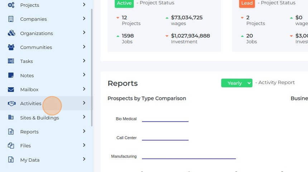Click the Mailbox envelope icon
The height and width of the screenshot is (172, 308).
click(11, 90)
